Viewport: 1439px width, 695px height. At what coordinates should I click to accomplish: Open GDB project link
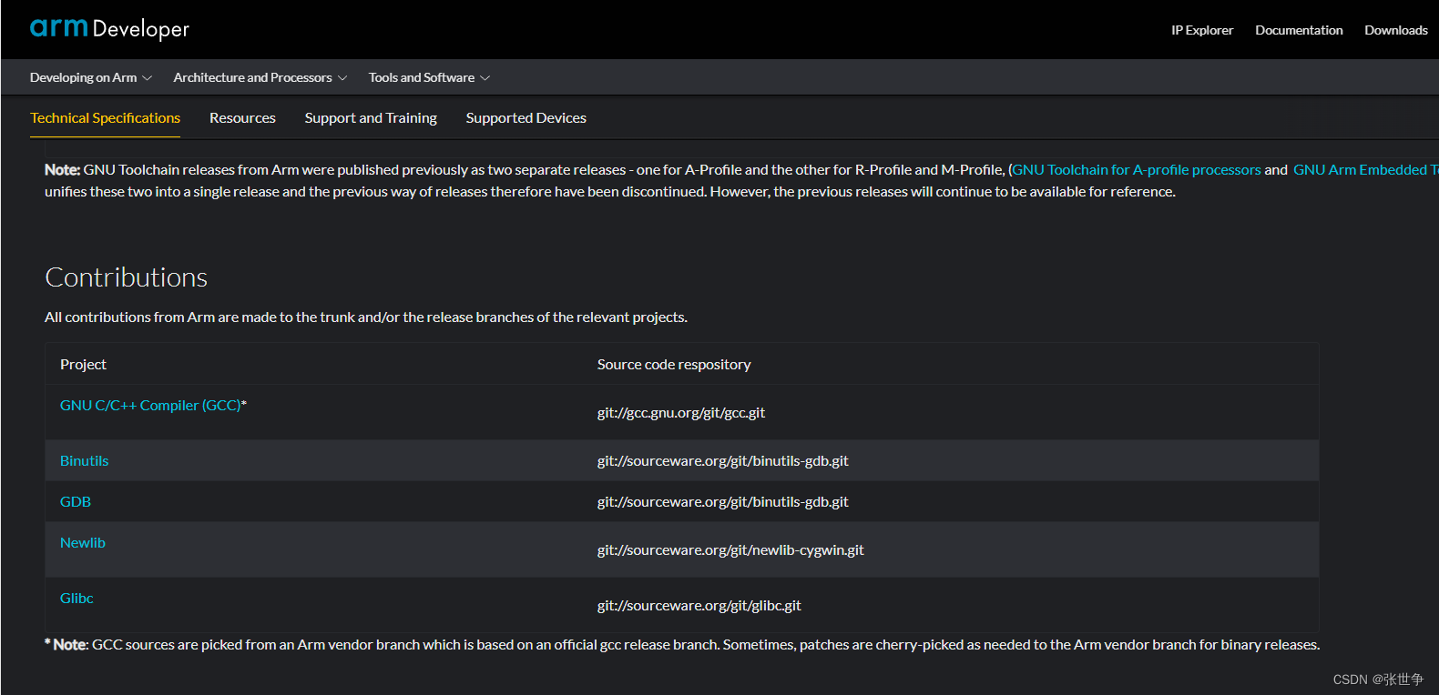76,502
